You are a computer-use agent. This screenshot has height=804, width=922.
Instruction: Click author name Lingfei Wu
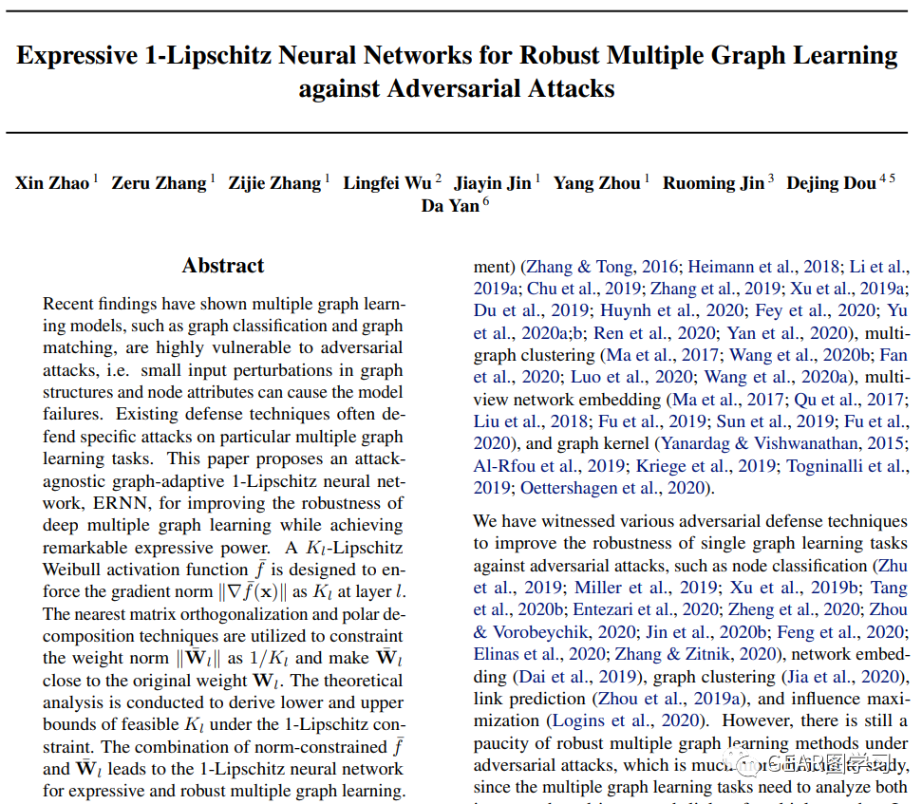click(x=387, y=183)
